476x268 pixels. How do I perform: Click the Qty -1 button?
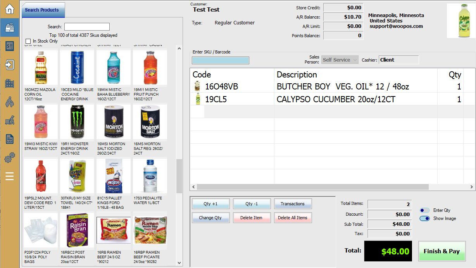click(x=252, y=204)
